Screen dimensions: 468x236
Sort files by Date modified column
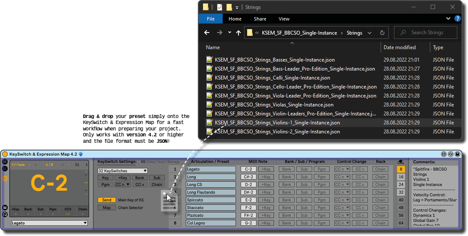pos(399,47)
